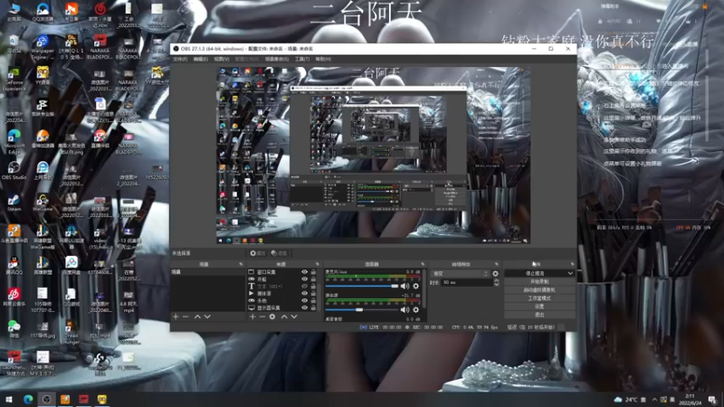Viewport: 724px width, 407px height.
Task: Open the GeForce Experience desktop shortcut
Action: (x=14, y=80)
